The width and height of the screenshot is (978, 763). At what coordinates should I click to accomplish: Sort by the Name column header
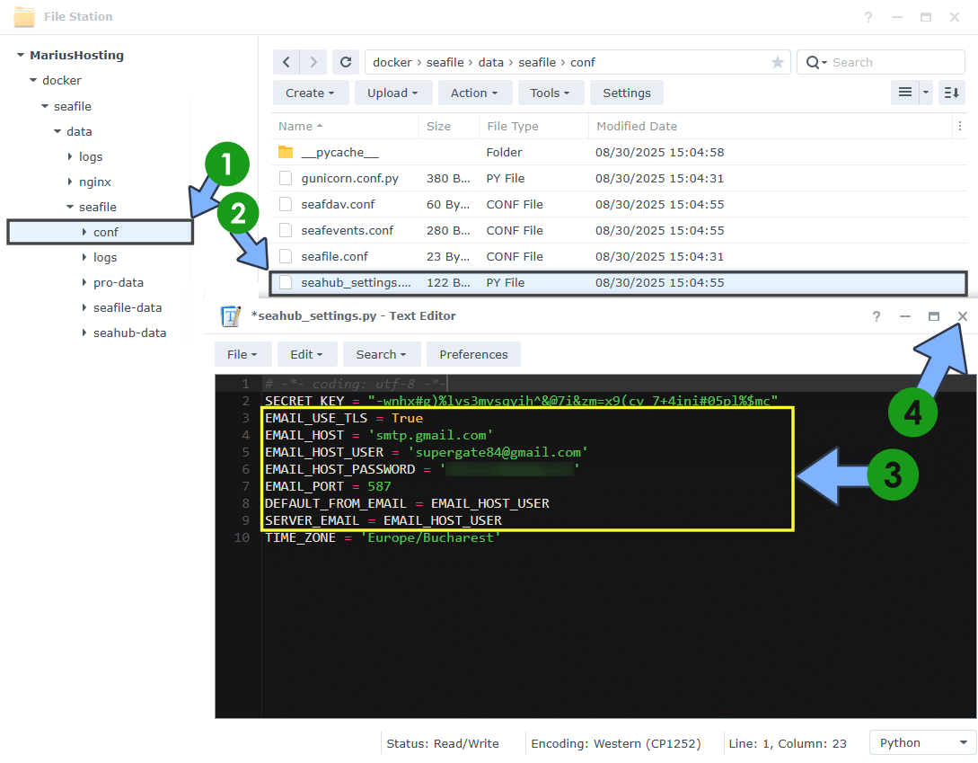[x=345, y=126]
